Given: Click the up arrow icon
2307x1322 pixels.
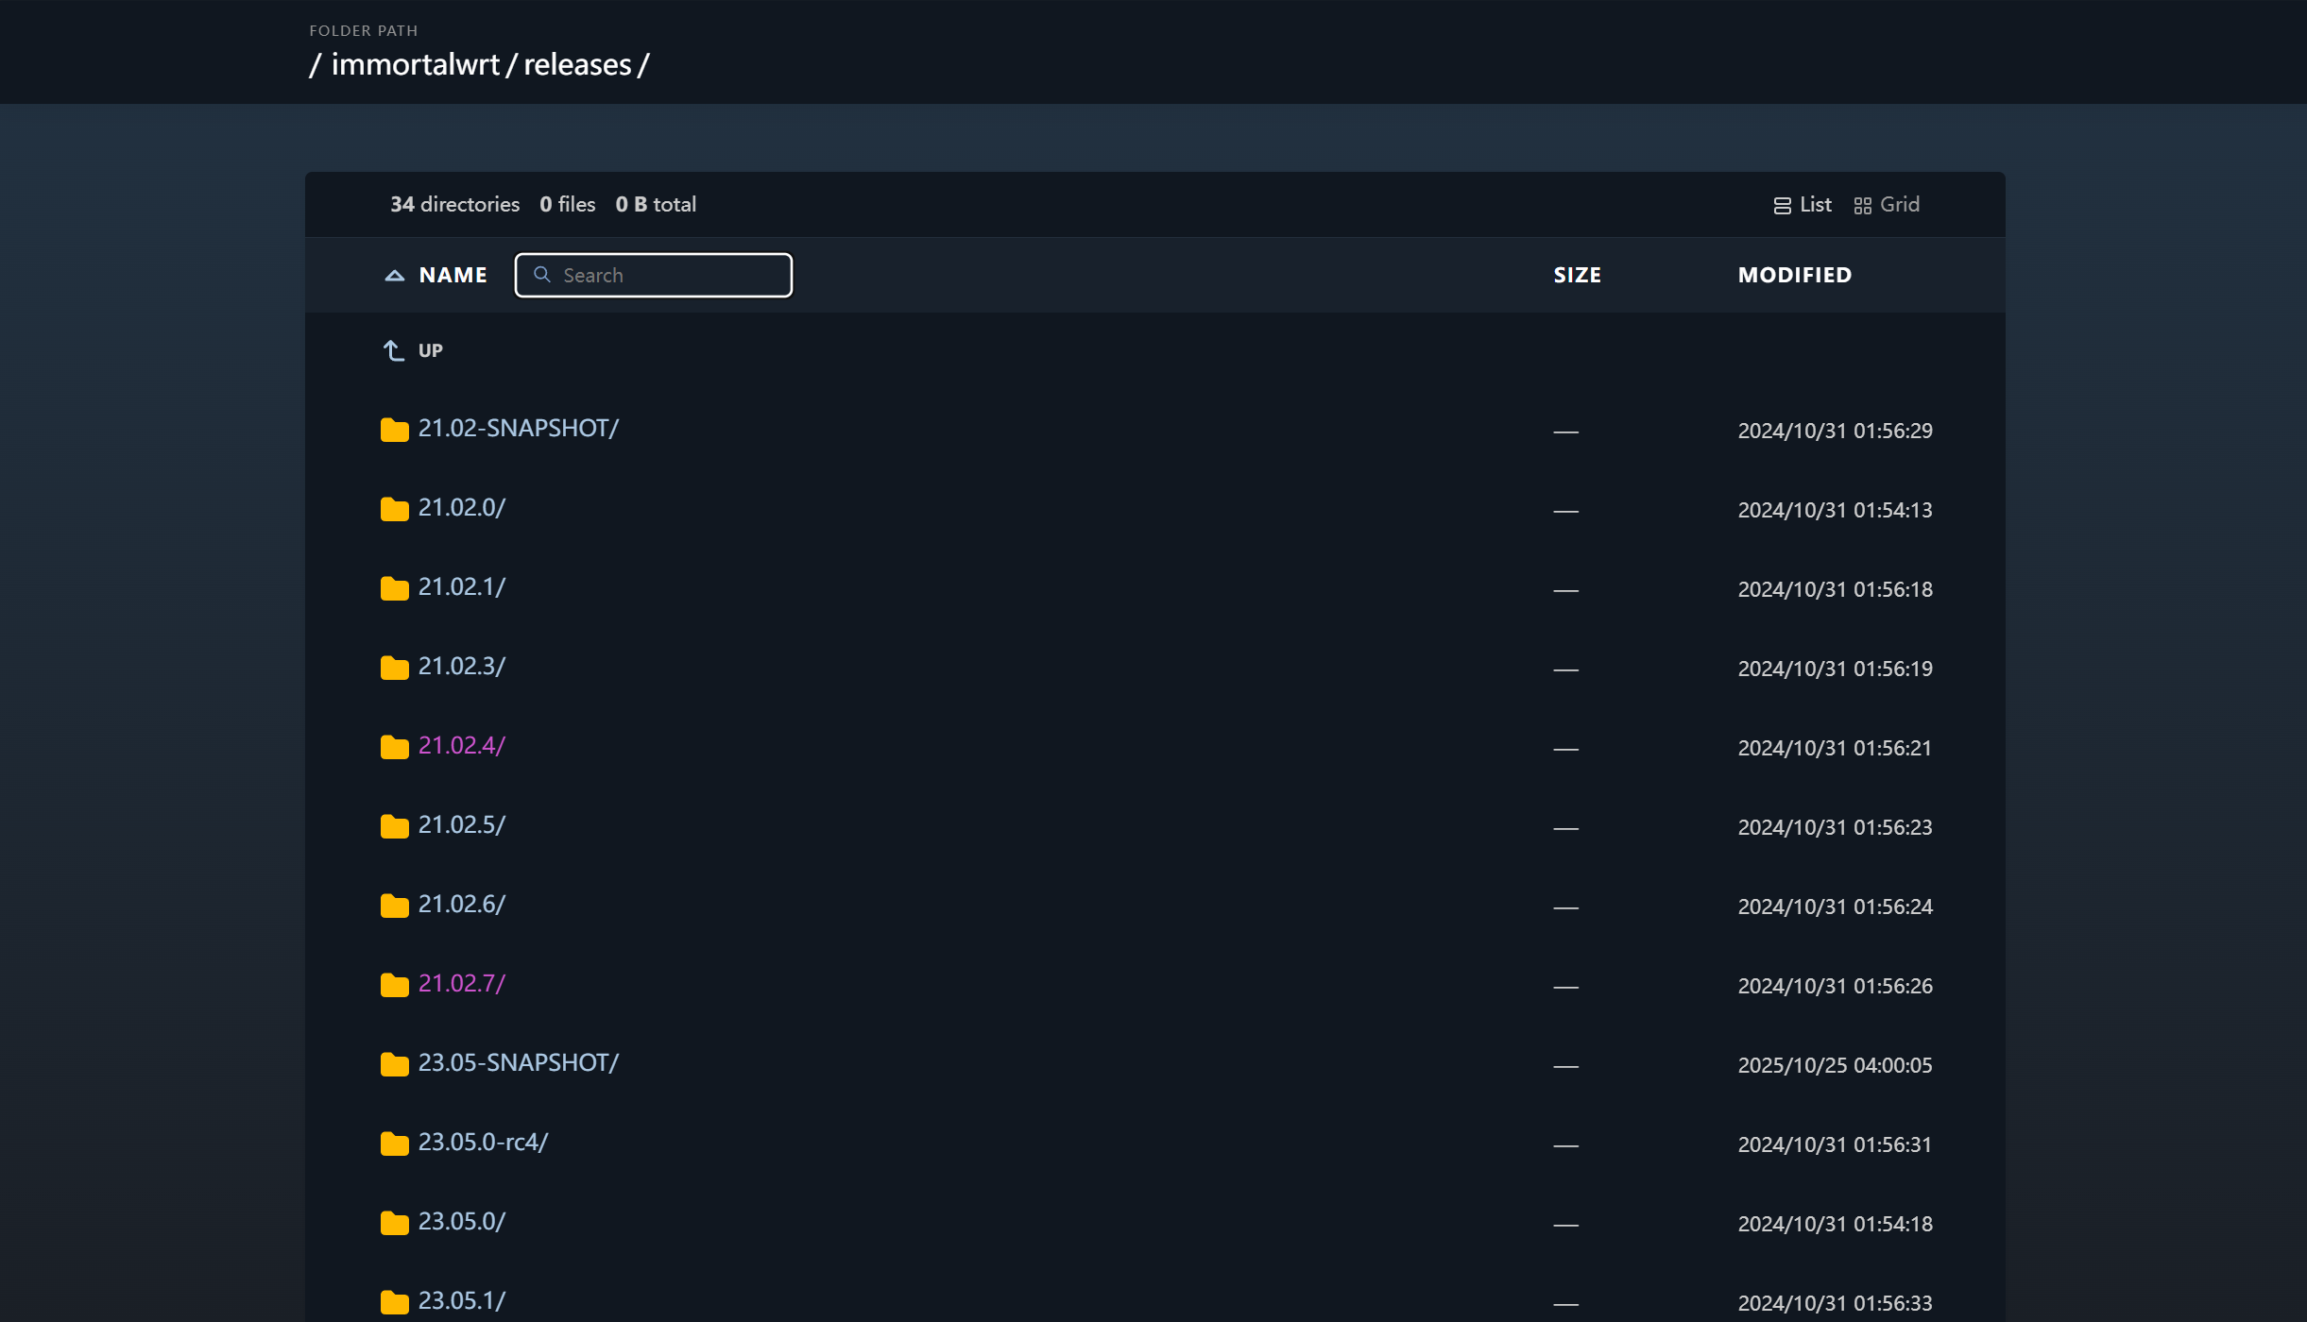Looking at the screenshot, I should pos(393,350).
